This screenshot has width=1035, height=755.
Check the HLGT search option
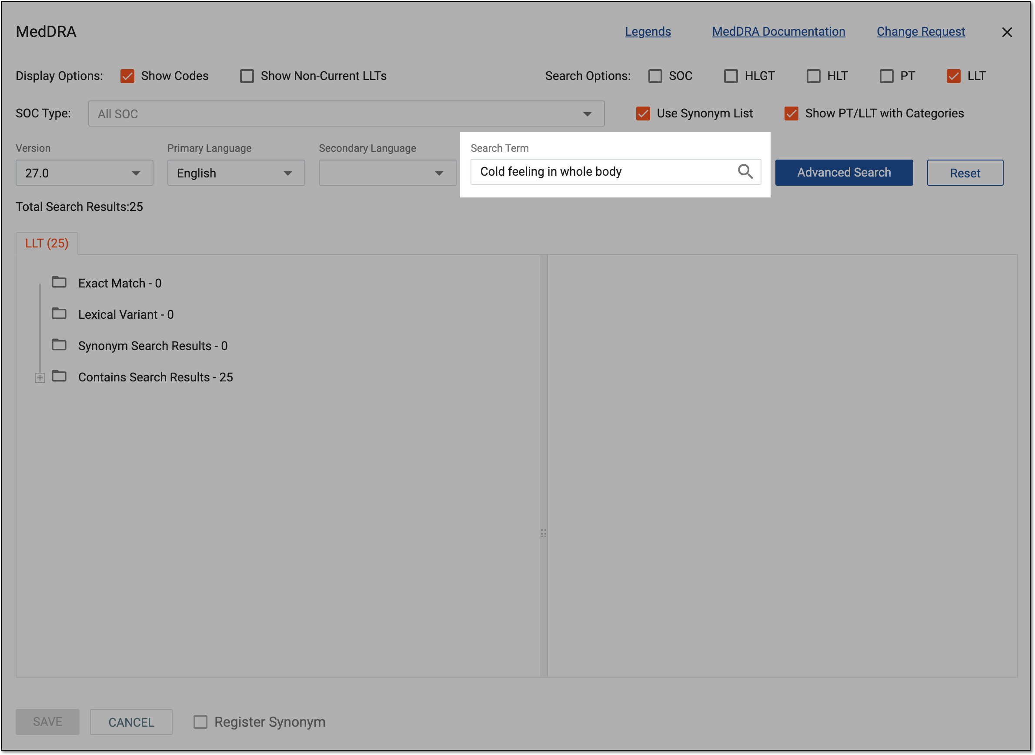tap(731, 76)
